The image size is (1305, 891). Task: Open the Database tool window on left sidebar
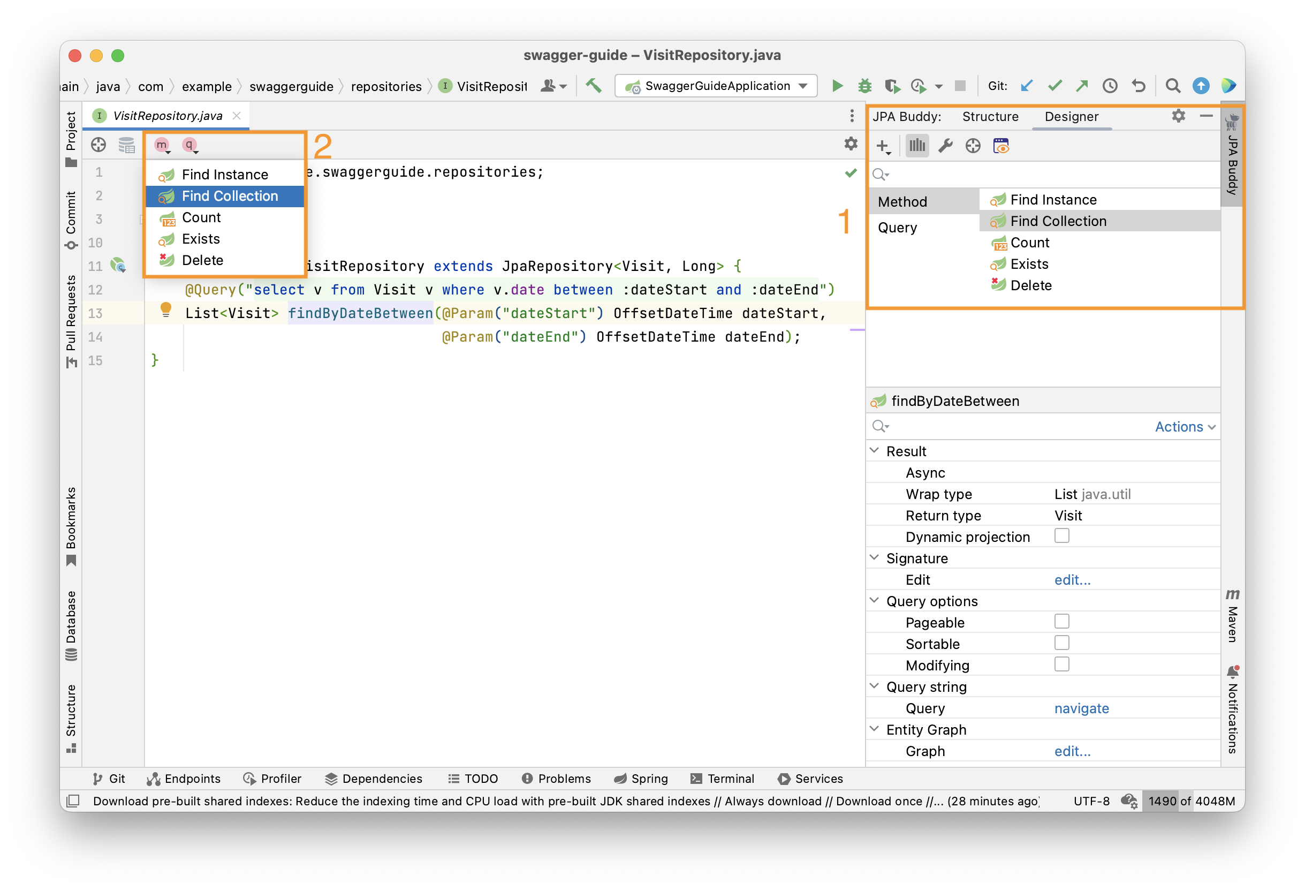pos(71,624)
